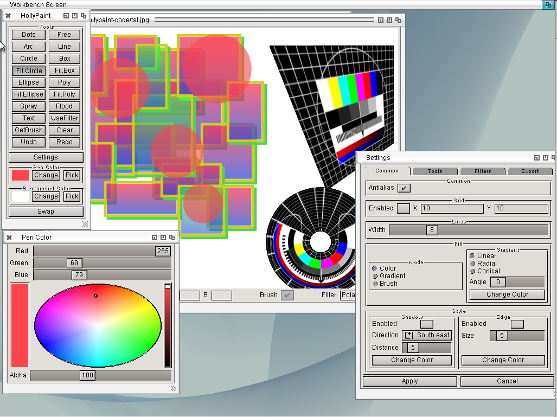This screenshot has height=417, width=557.
Task: Click the GetBrush tool
Action: (29, 130)
